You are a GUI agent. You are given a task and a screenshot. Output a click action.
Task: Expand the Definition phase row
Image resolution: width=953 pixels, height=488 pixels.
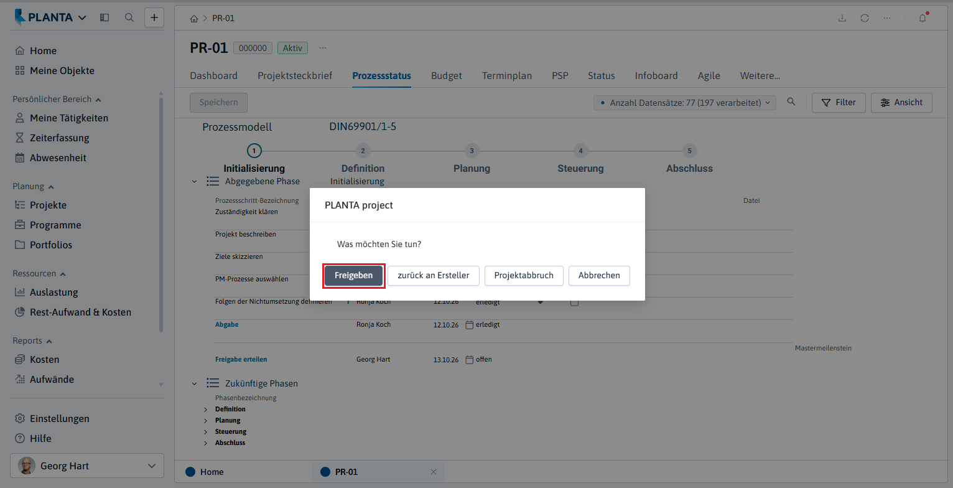tap(206, 410)
